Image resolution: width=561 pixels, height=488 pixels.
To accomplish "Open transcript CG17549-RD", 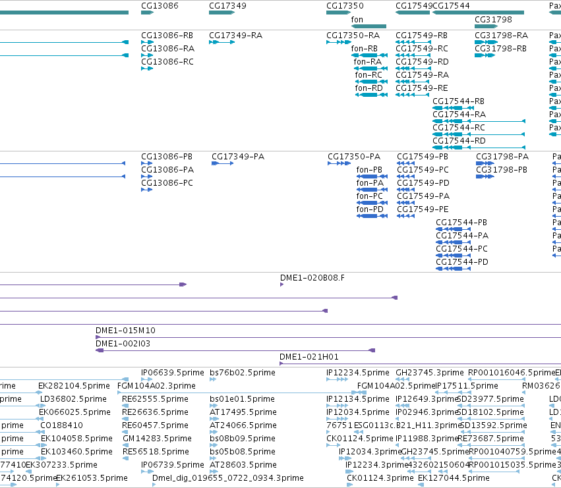I will point(422,62).
